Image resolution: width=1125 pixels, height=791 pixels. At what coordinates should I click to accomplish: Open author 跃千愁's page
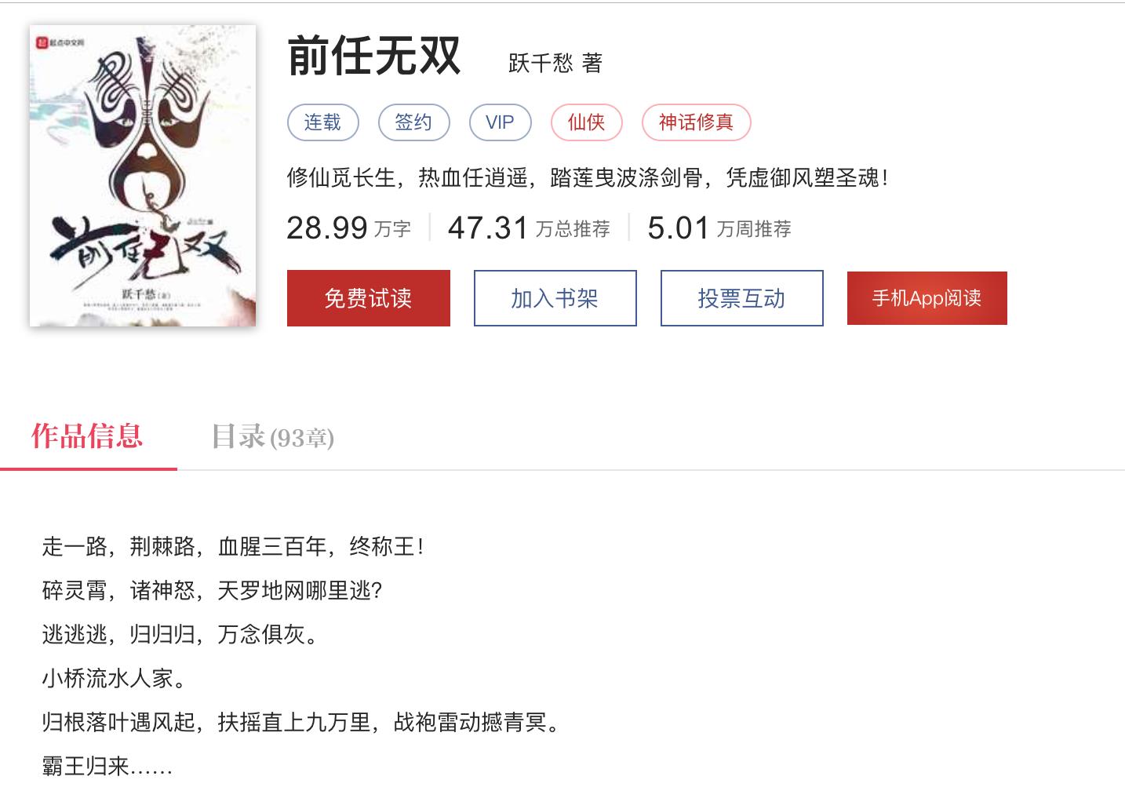541,63
